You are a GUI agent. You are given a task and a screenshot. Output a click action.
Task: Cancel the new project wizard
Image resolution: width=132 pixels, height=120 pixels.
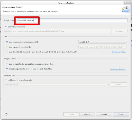[x=104, y=114]
